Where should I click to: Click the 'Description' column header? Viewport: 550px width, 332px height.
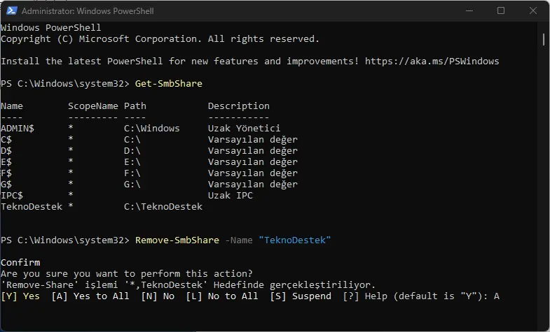239,106
